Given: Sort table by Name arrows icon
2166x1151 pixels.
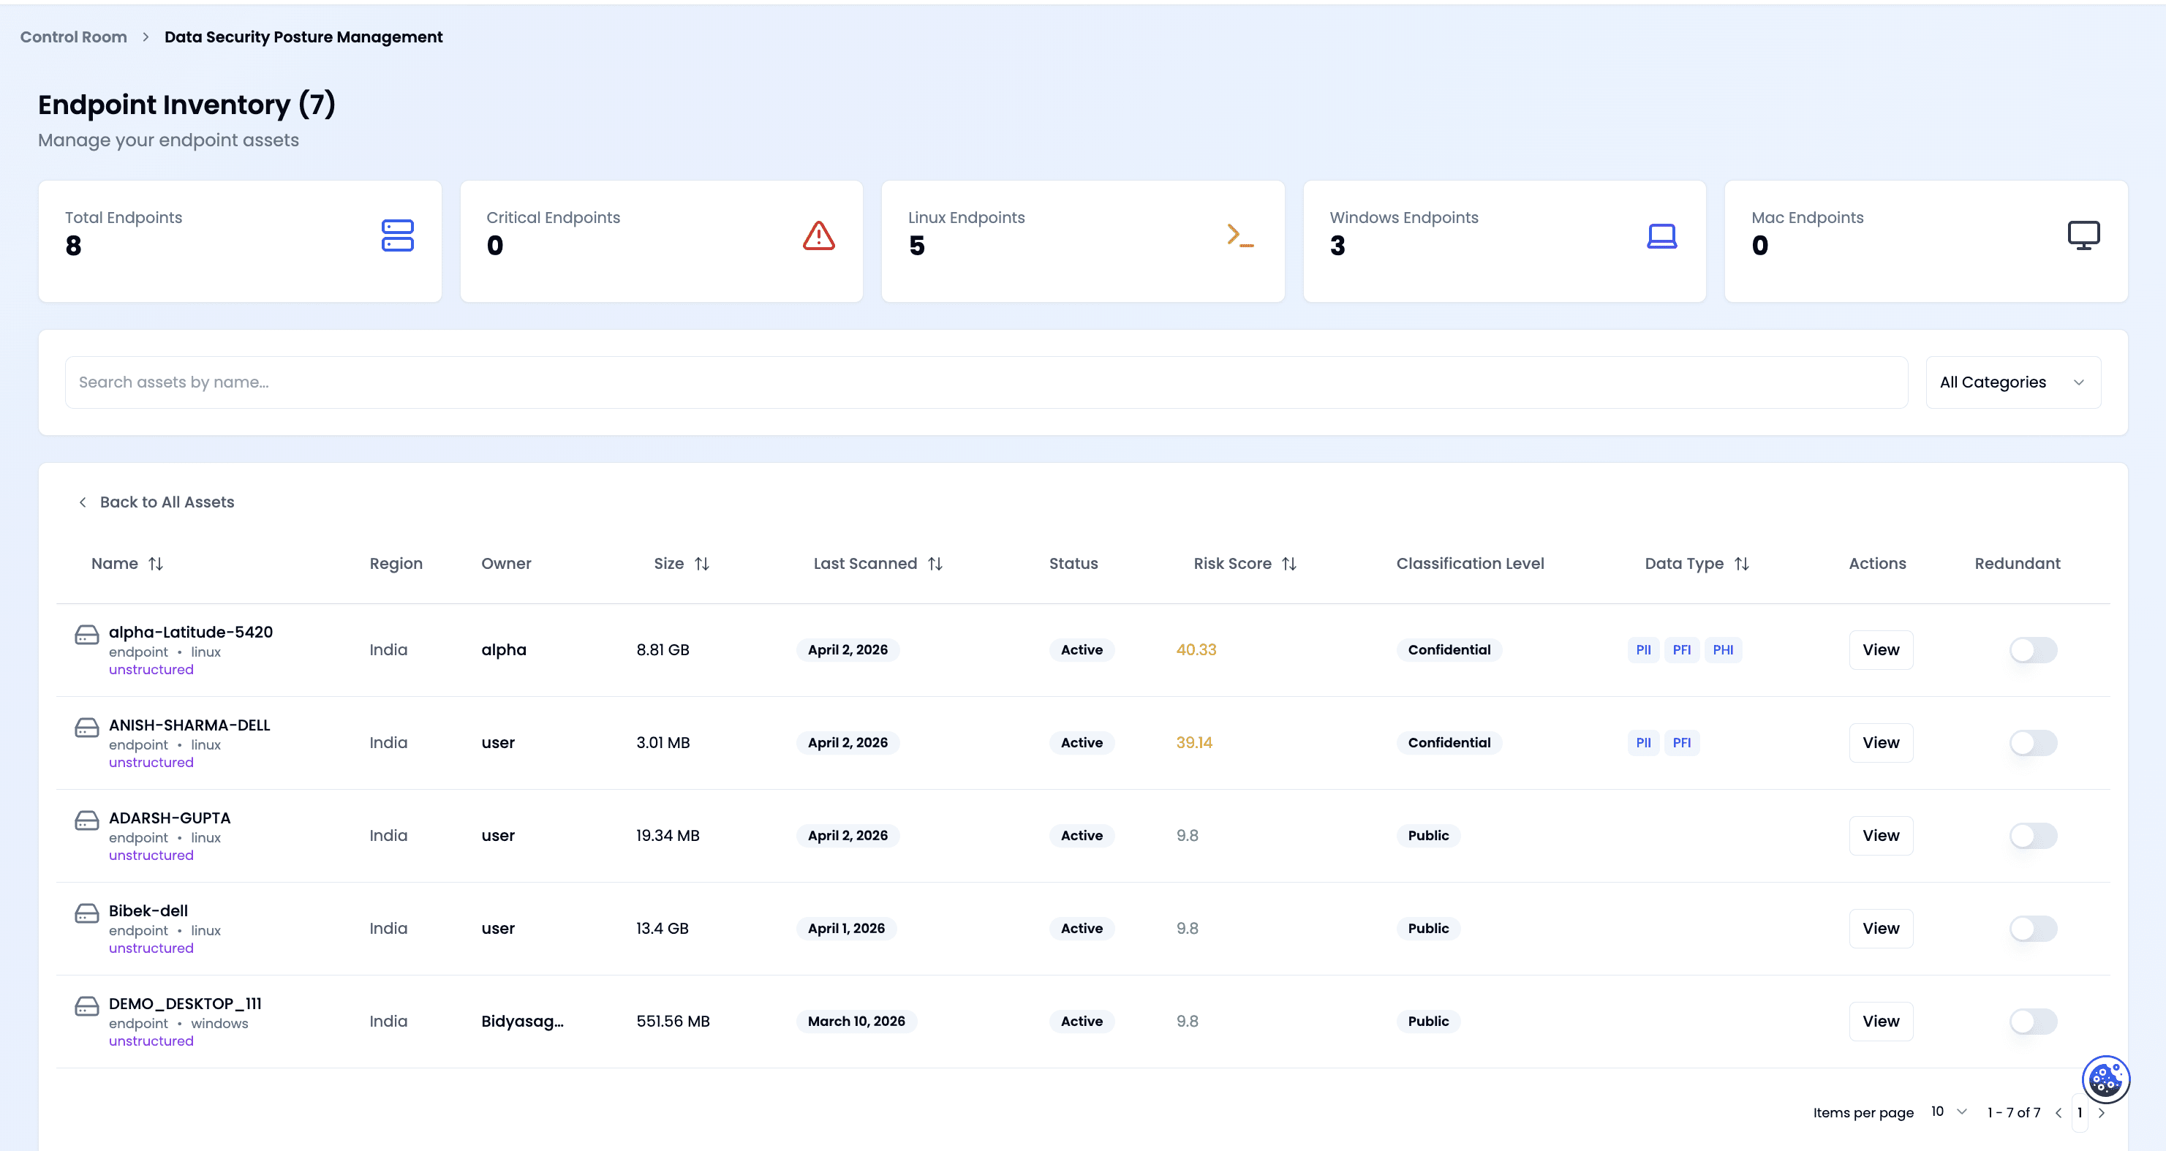Looking at the screenshot, I should [x=156, y=564].
